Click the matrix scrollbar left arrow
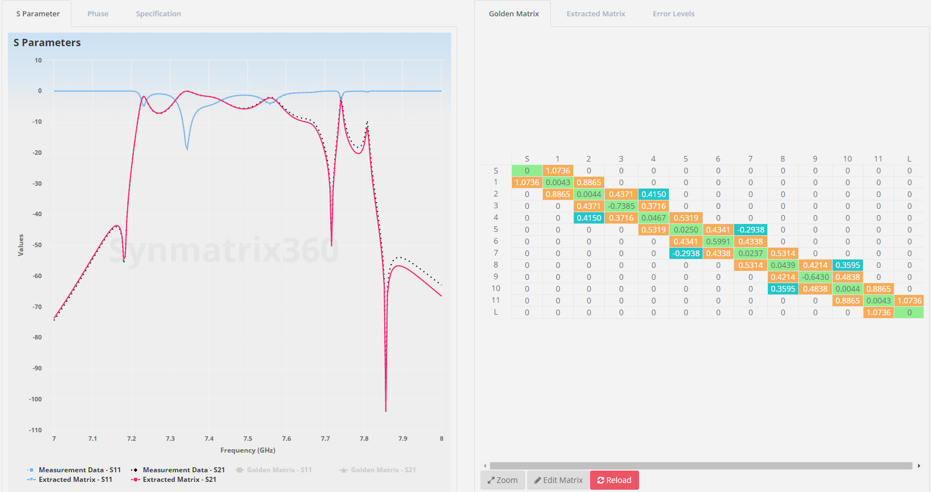Image resolution: width=931 pixels, height=492 pixels. 485,466
